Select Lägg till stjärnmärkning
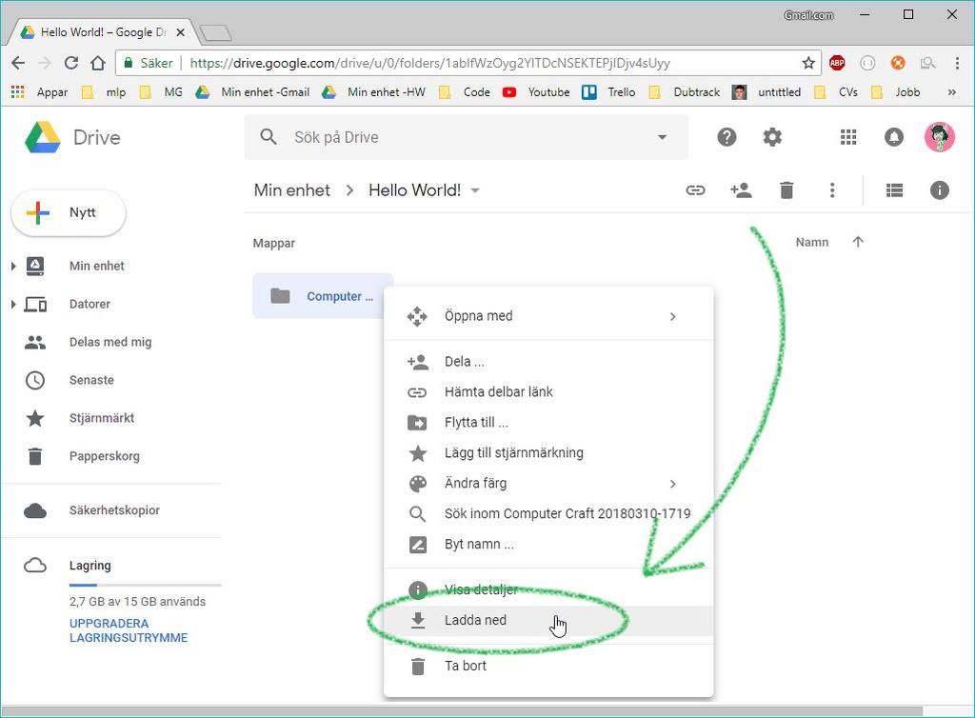This screenshot has width=975, height=718. pyautogui.click(x=548, y=452)
